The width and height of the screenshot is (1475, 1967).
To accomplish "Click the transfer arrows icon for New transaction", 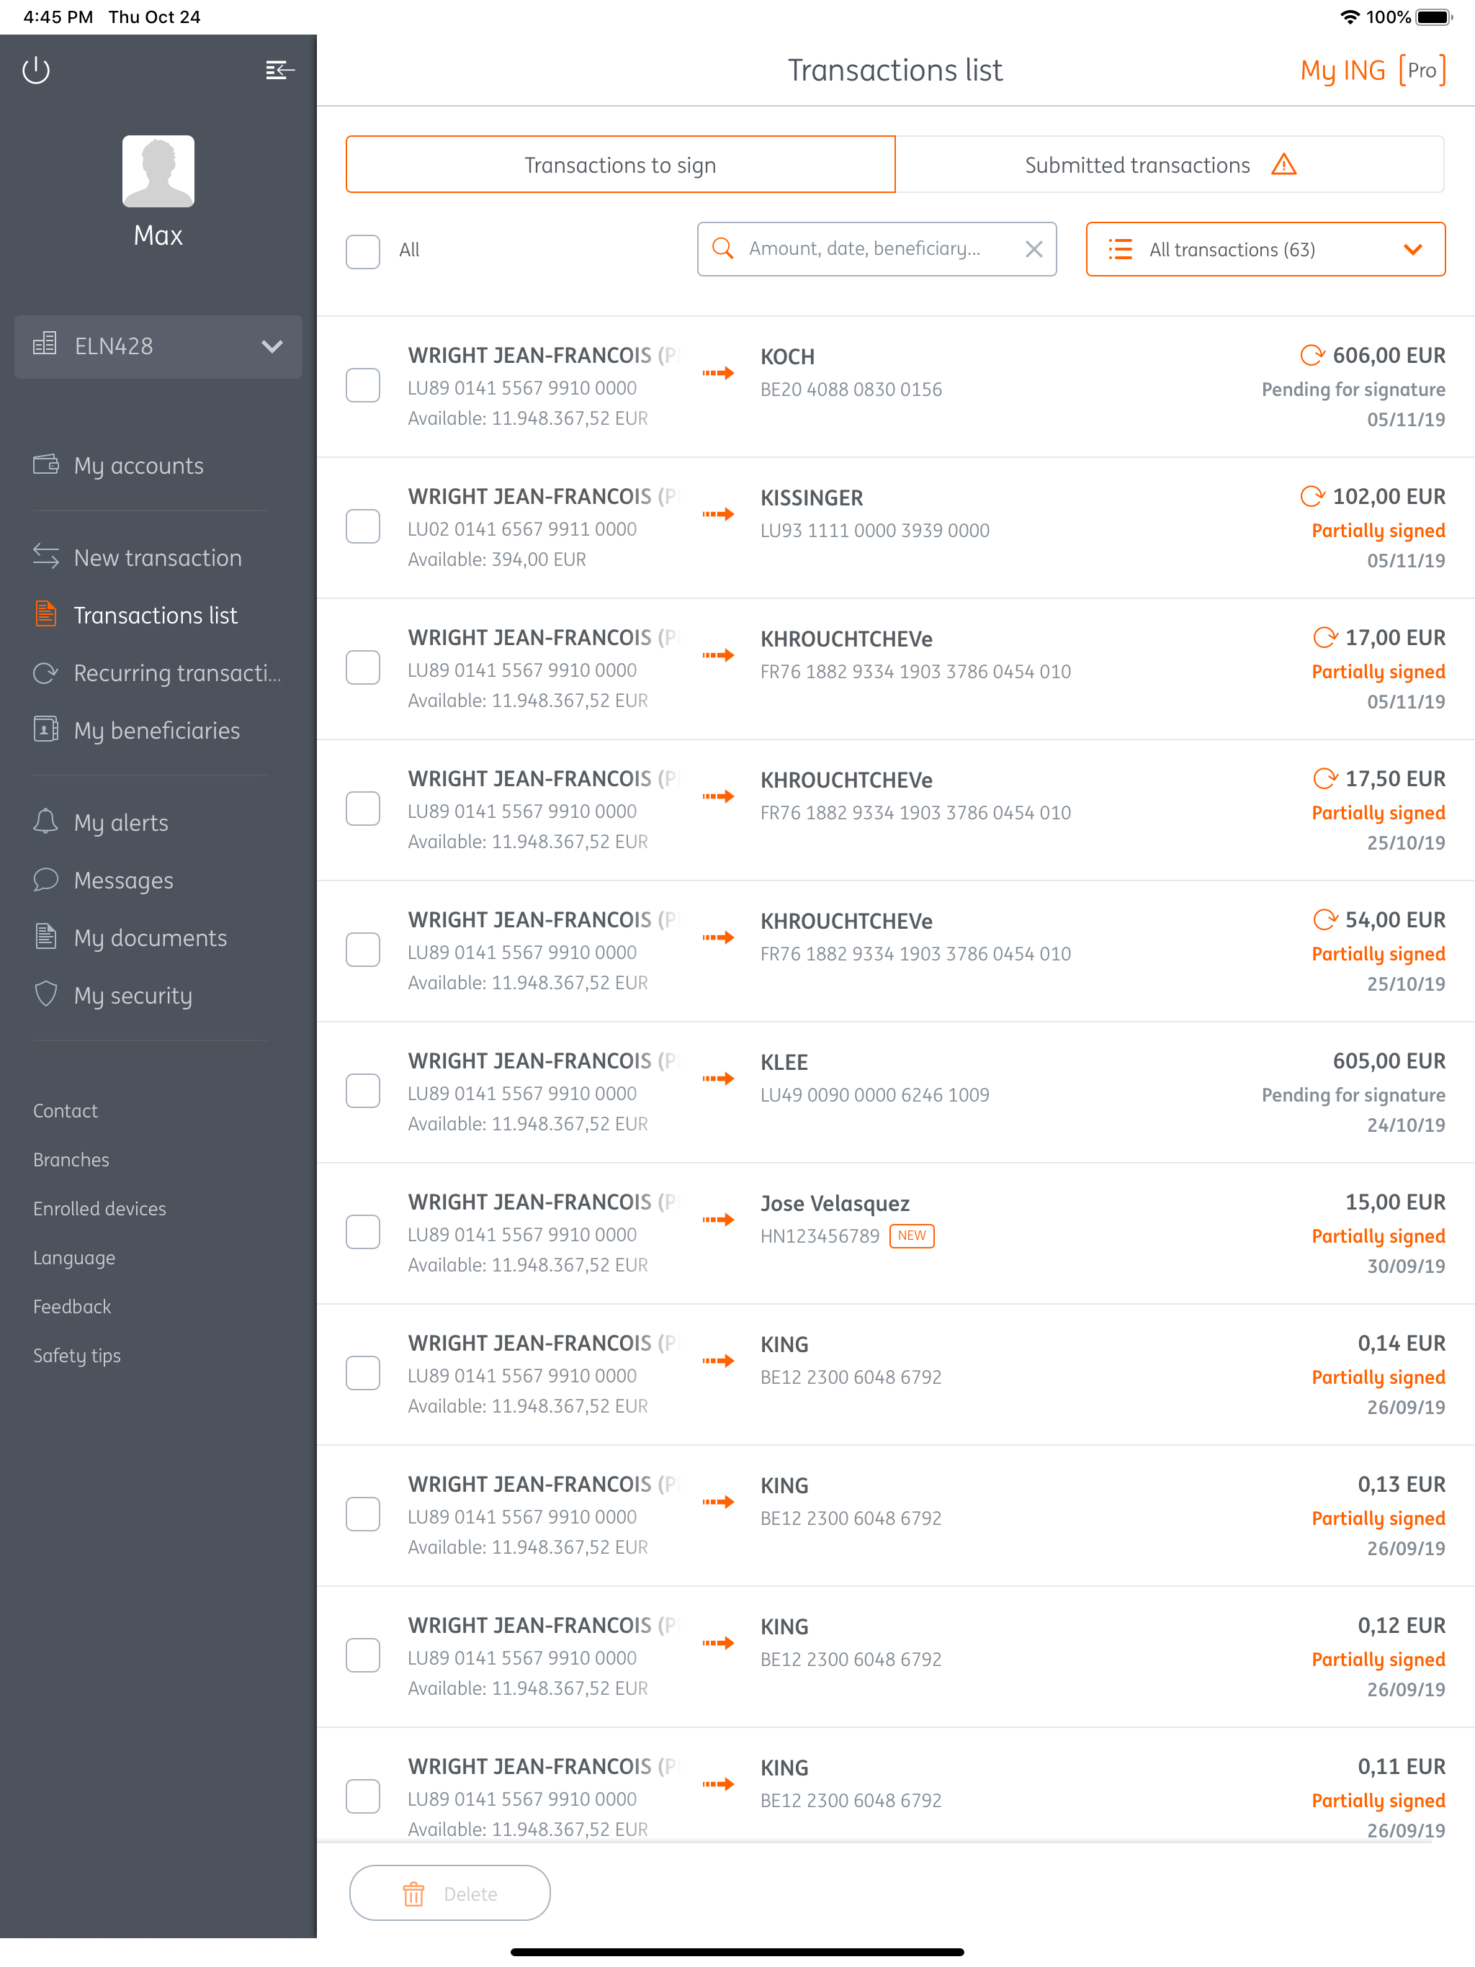I will [45, 556].
